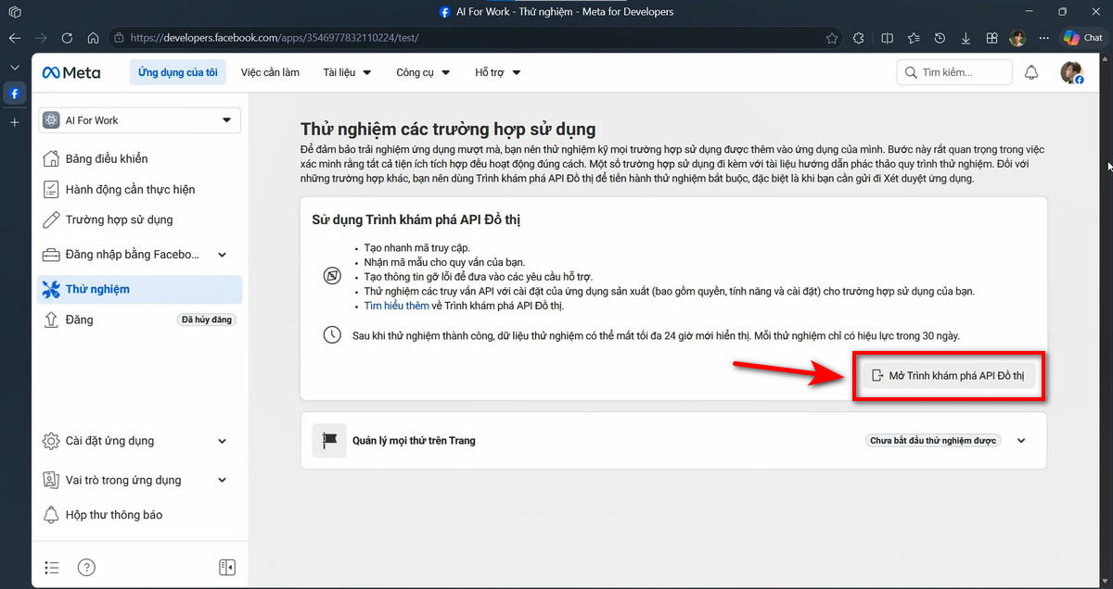Open Việc cần làm menu item

point(270,72)
